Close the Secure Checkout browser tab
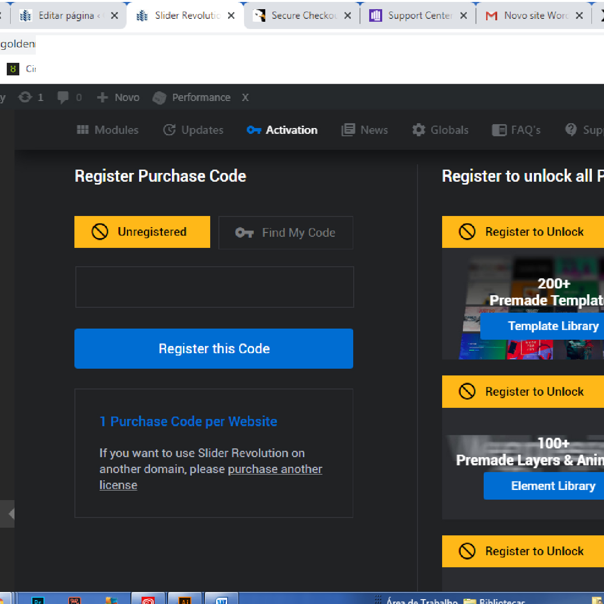This screenshot has height=604, width=604. click(347, 15)
